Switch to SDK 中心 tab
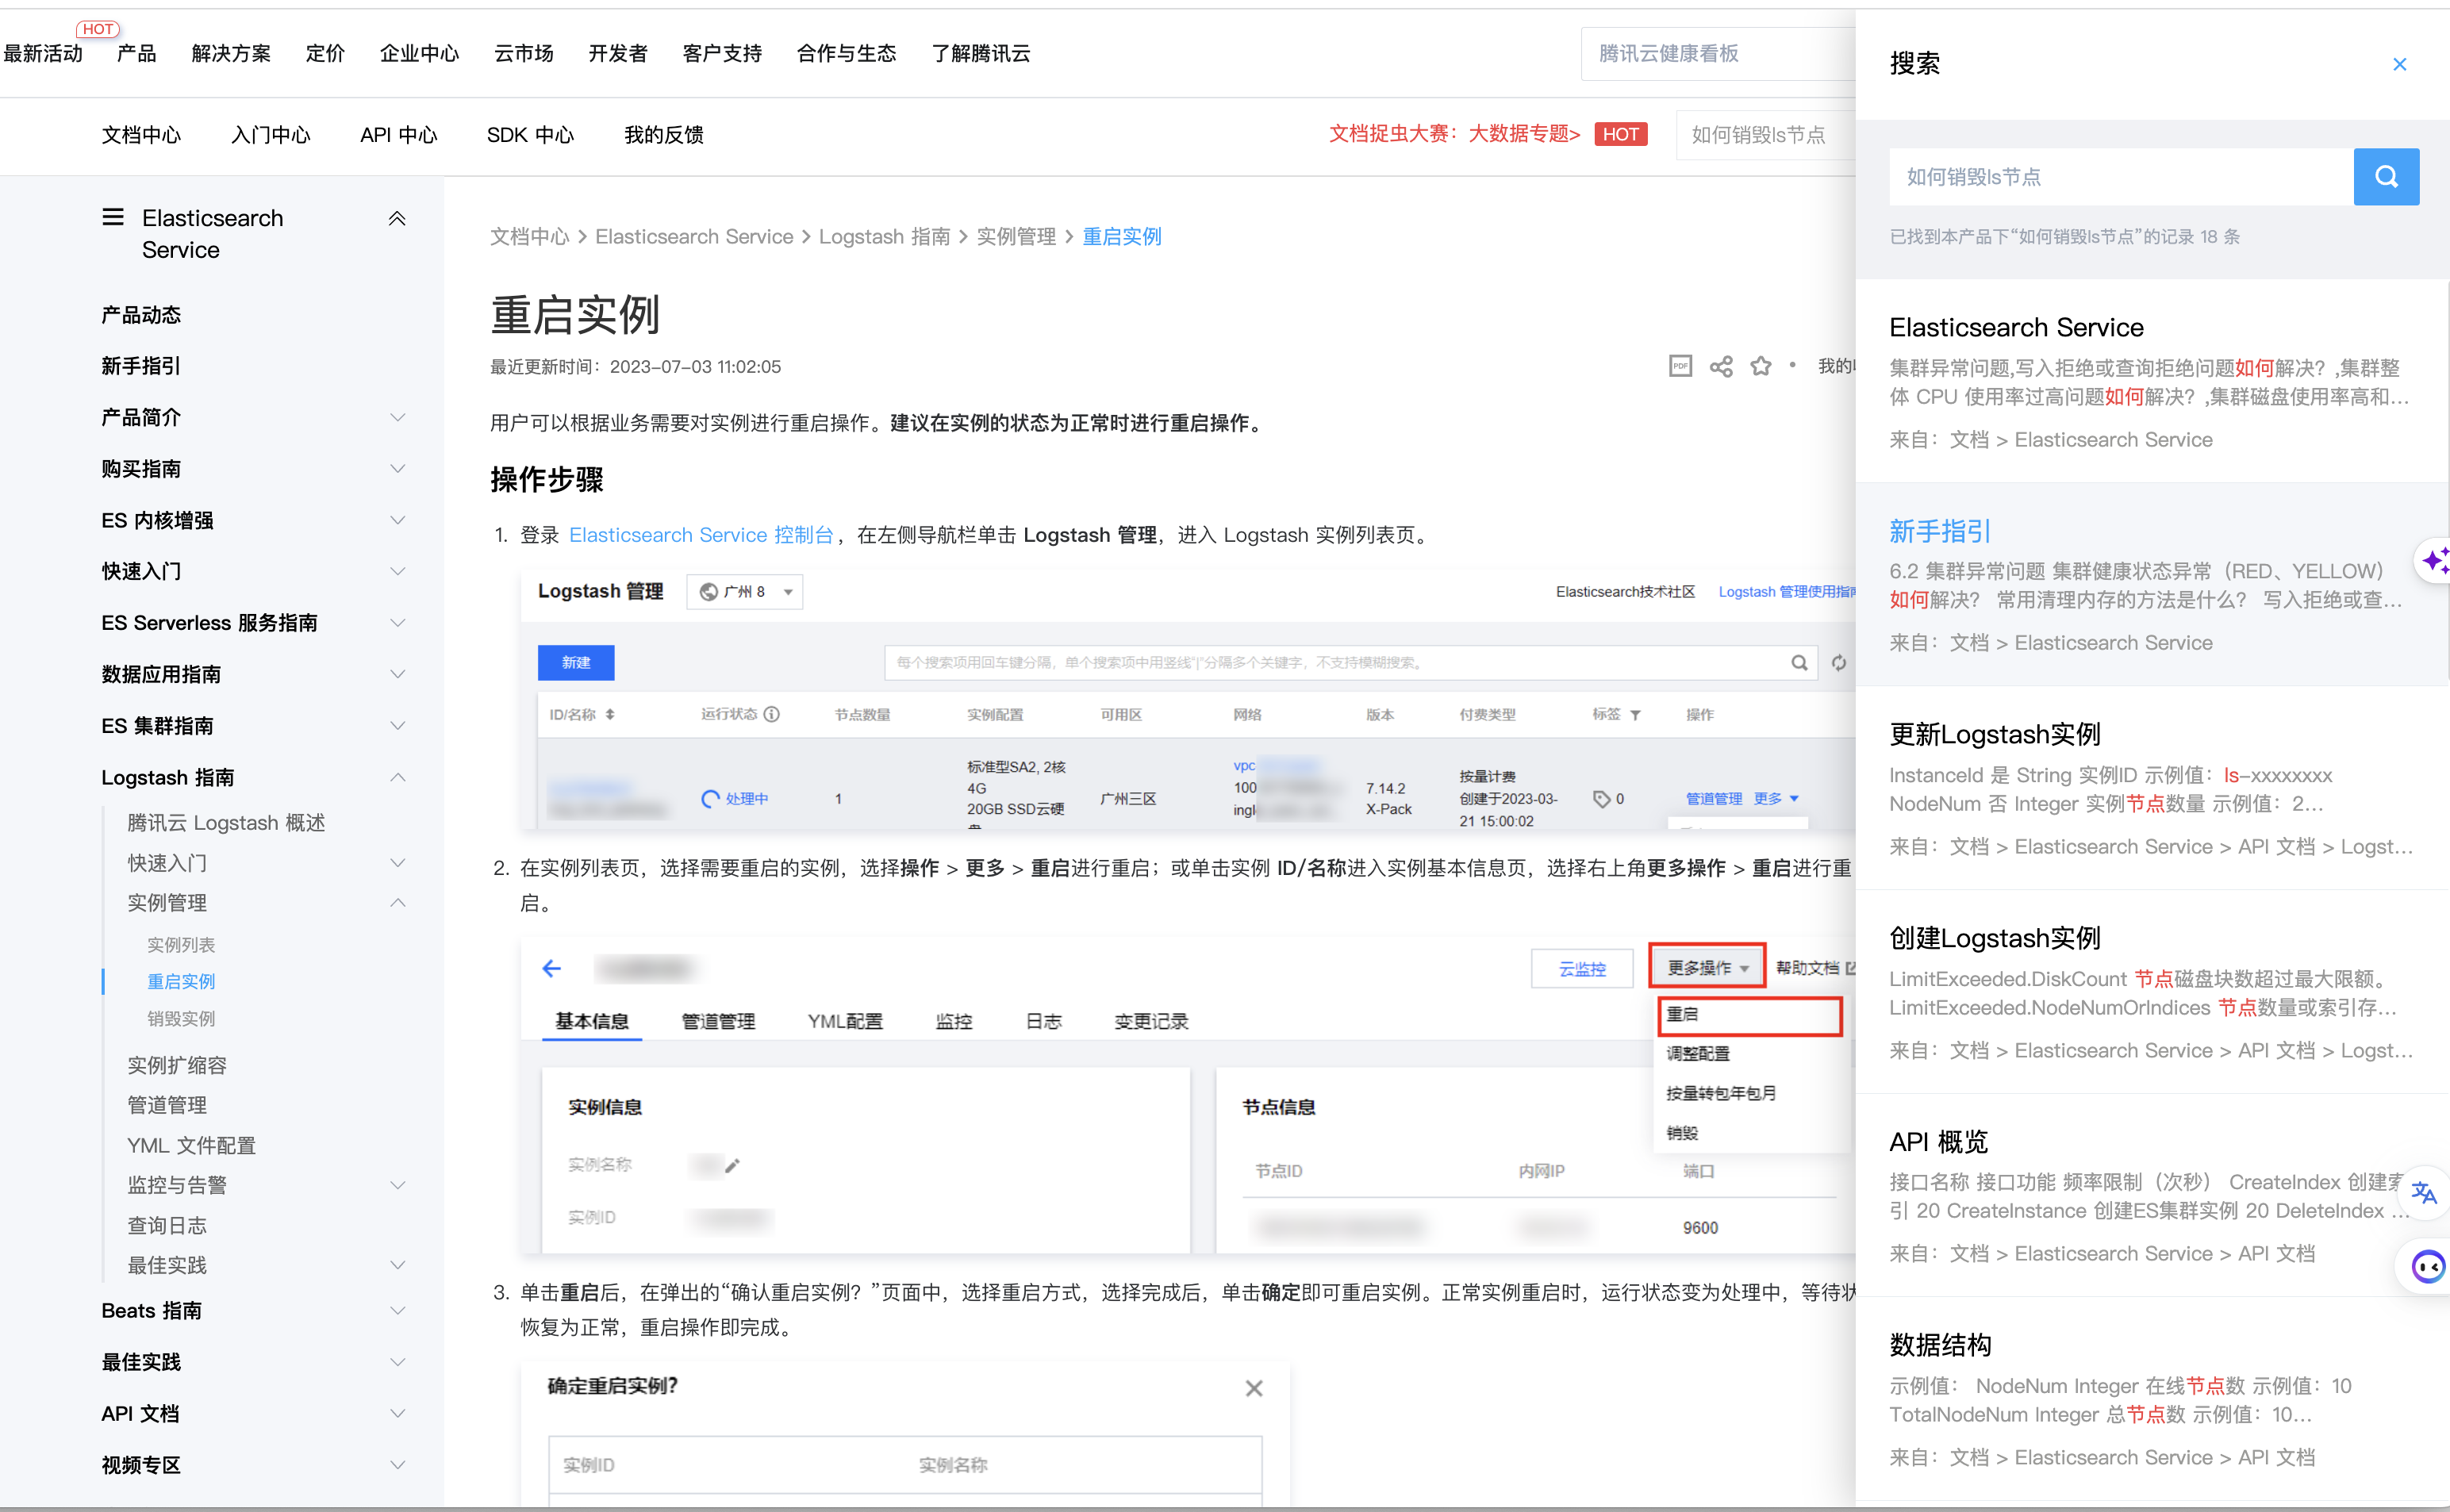Viewport: 2450px width, 1512px height. coord(530,134)
